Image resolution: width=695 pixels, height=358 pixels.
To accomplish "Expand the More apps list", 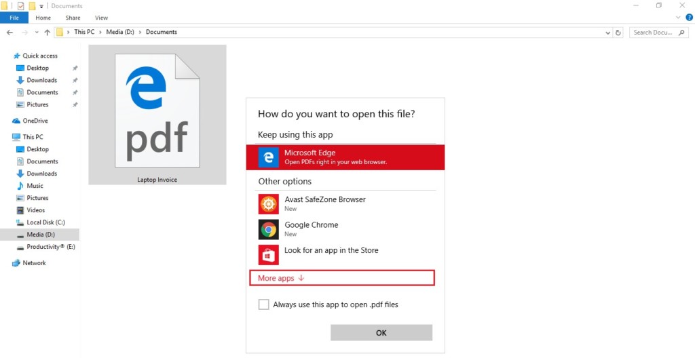I will [342, 278].
